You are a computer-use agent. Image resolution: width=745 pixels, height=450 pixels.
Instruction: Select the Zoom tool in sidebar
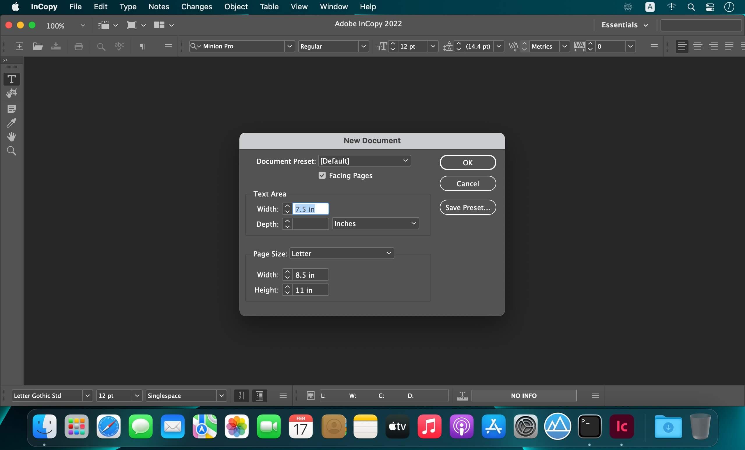(x=11, y=151)
